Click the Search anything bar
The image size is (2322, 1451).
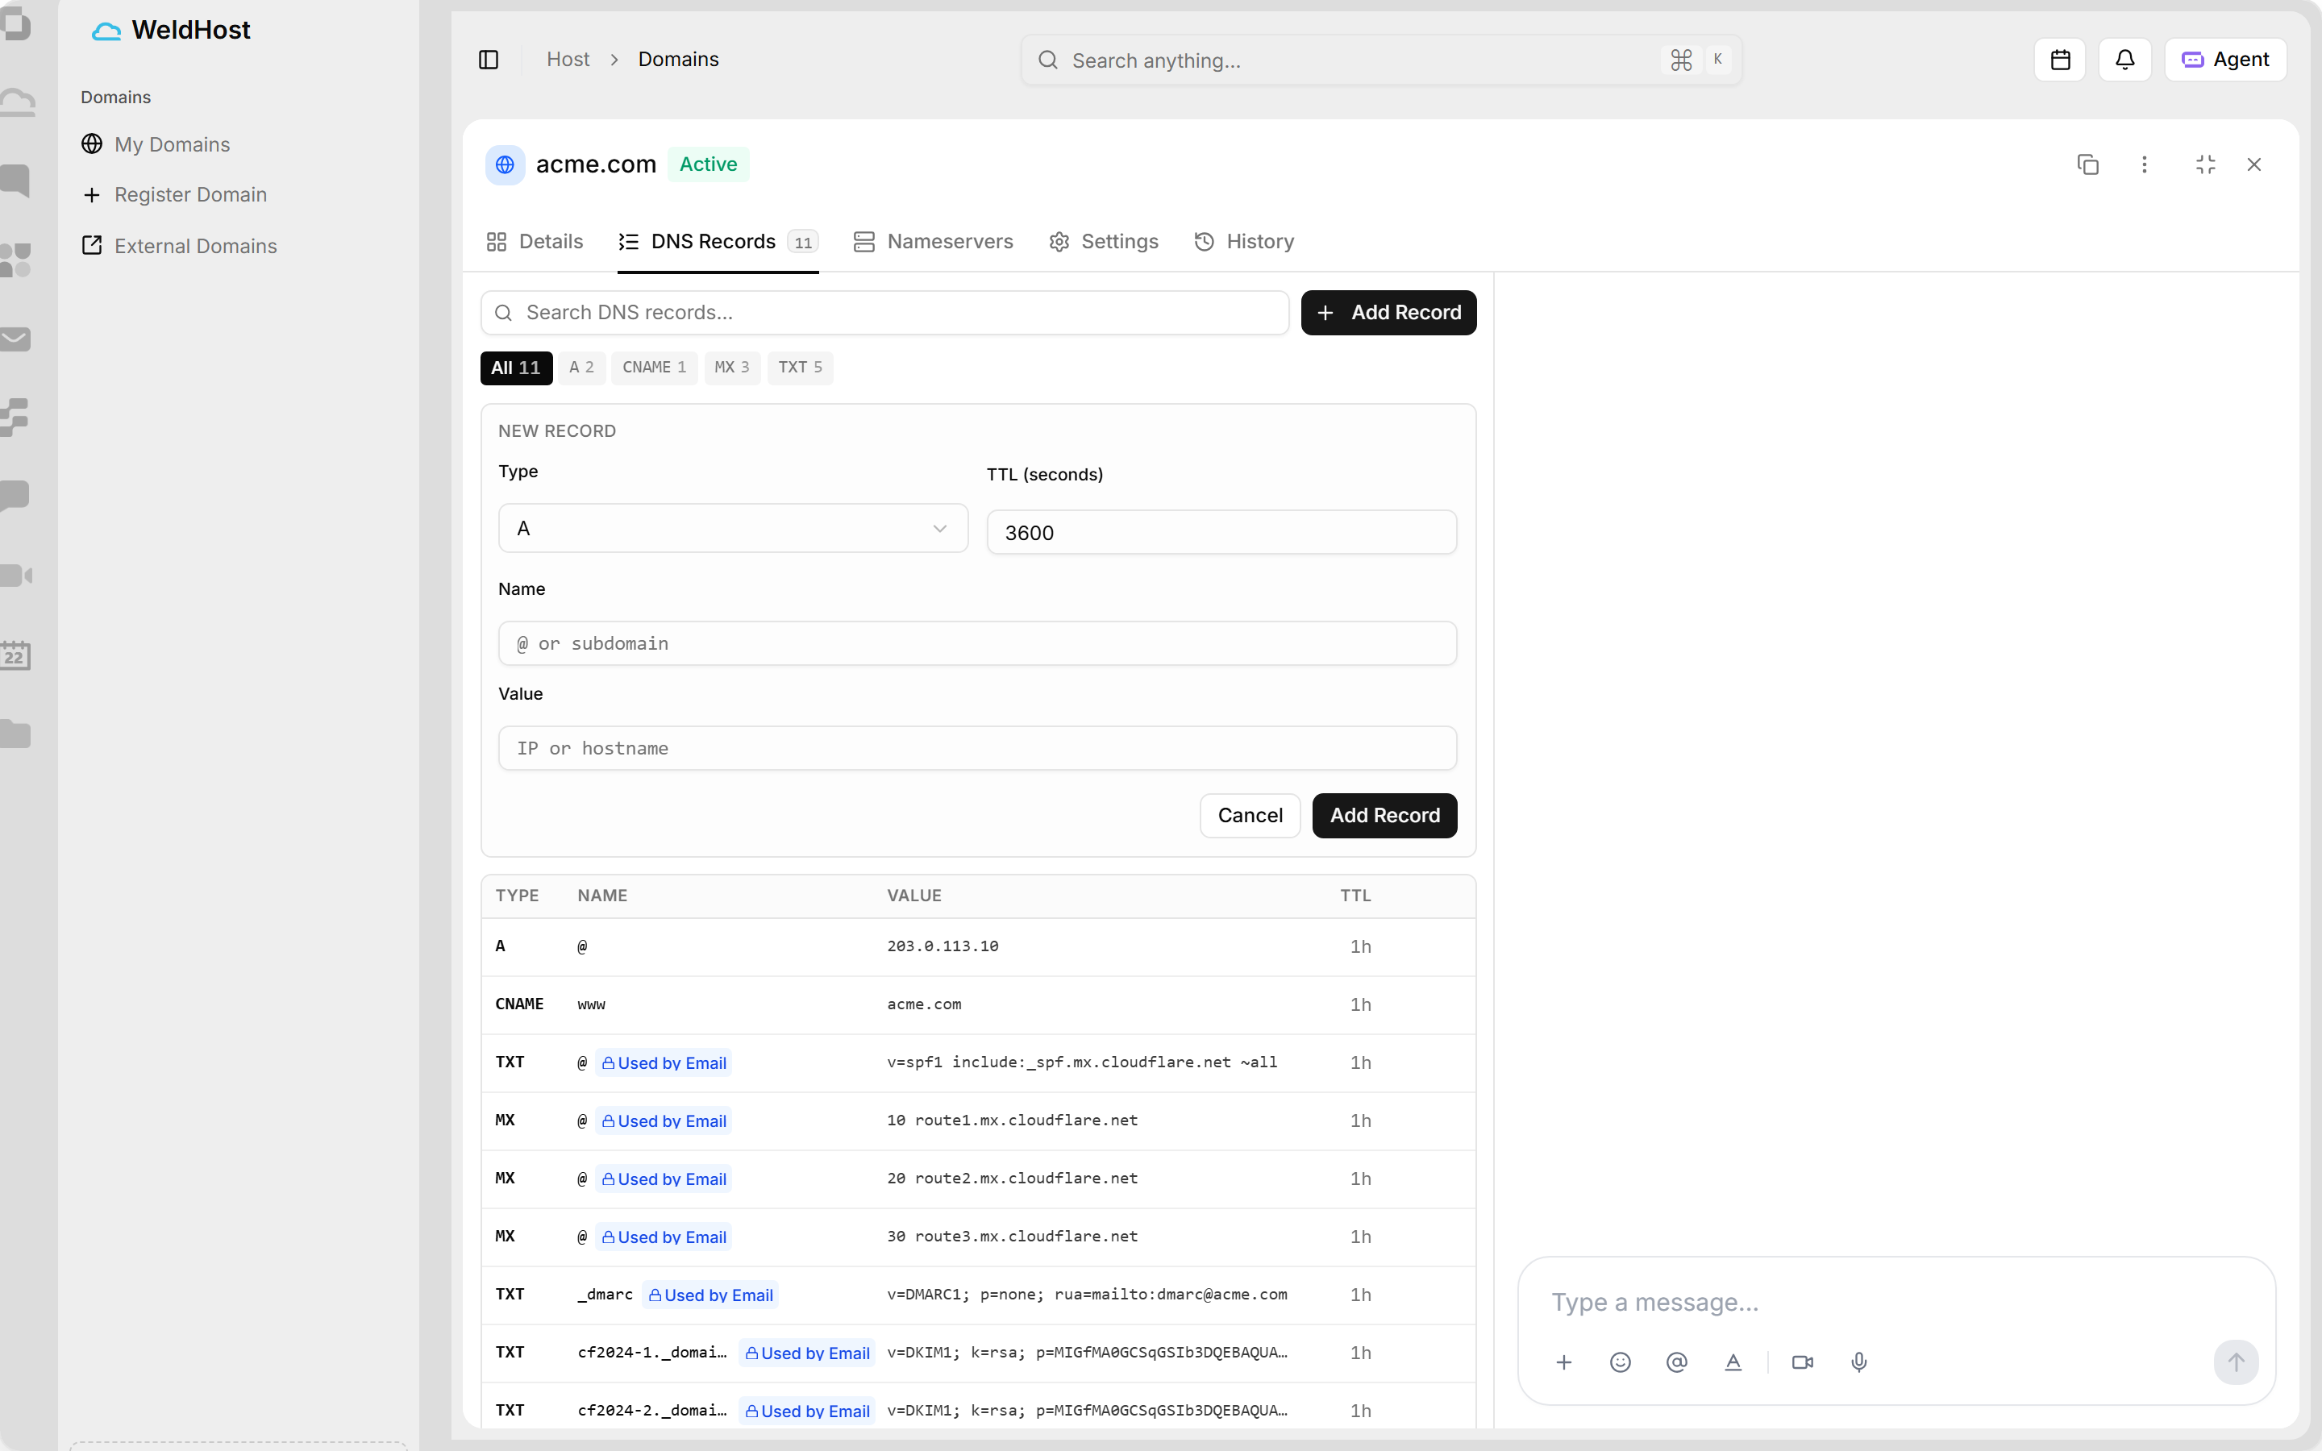click(1381, 60)
